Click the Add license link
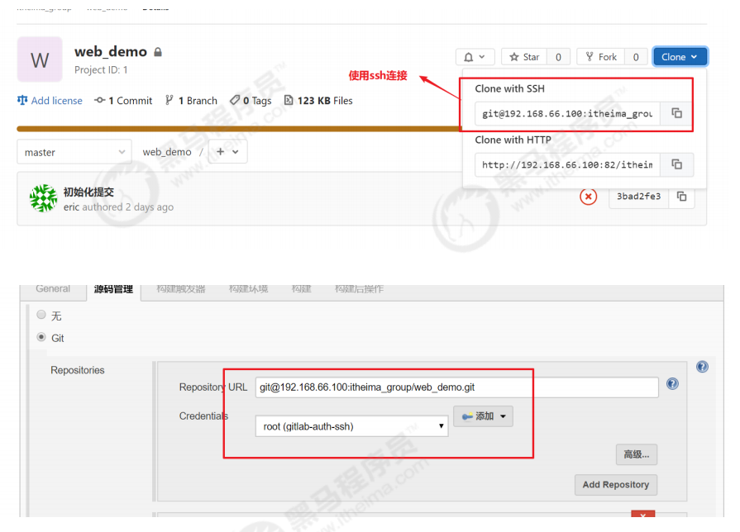 pyautogui.click(x=50, y=101)
